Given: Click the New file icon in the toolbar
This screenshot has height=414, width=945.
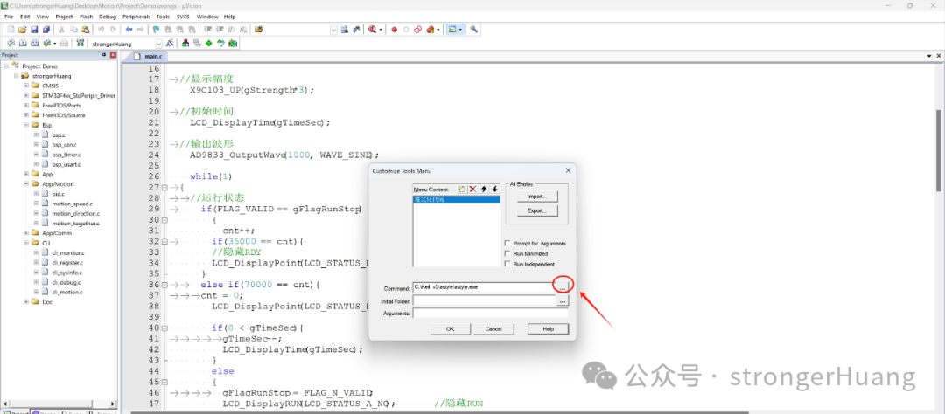Looking at the screenshot, I should click(10, 30).
